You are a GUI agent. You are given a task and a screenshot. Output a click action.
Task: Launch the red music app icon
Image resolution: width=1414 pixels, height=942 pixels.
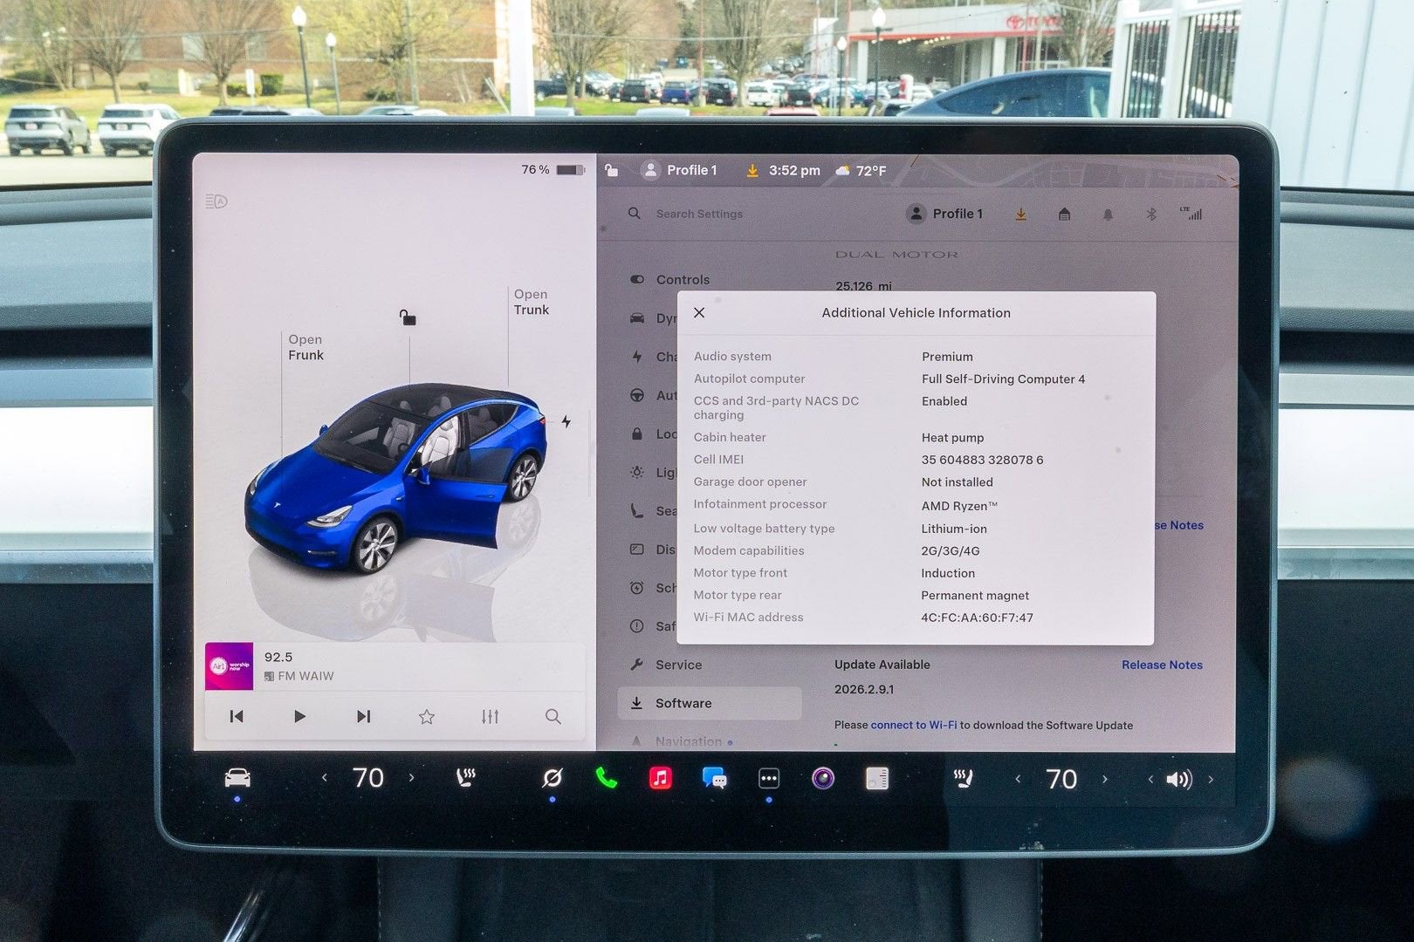point(660,778)
